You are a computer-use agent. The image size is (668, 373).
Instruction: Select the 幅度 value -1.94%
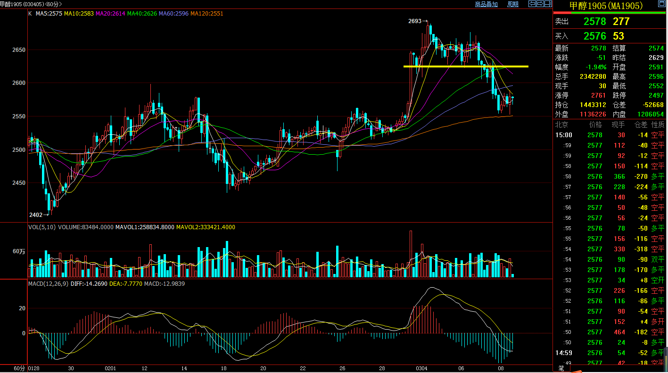point(596,67)
